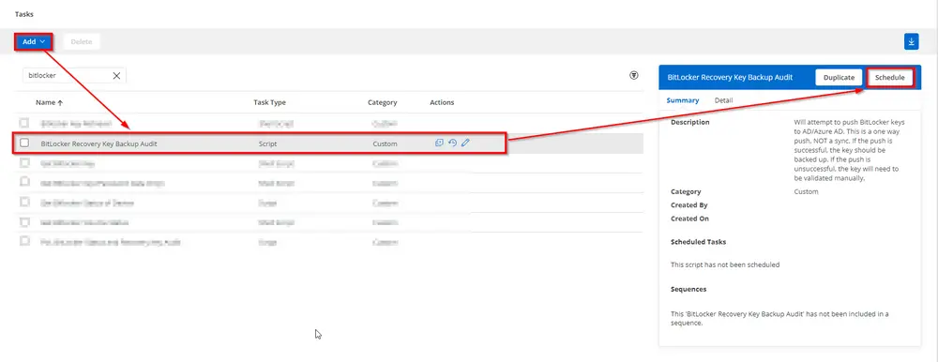Click the Description label in summary
Screen dimensions: 938x362
(x=690, y=122)
